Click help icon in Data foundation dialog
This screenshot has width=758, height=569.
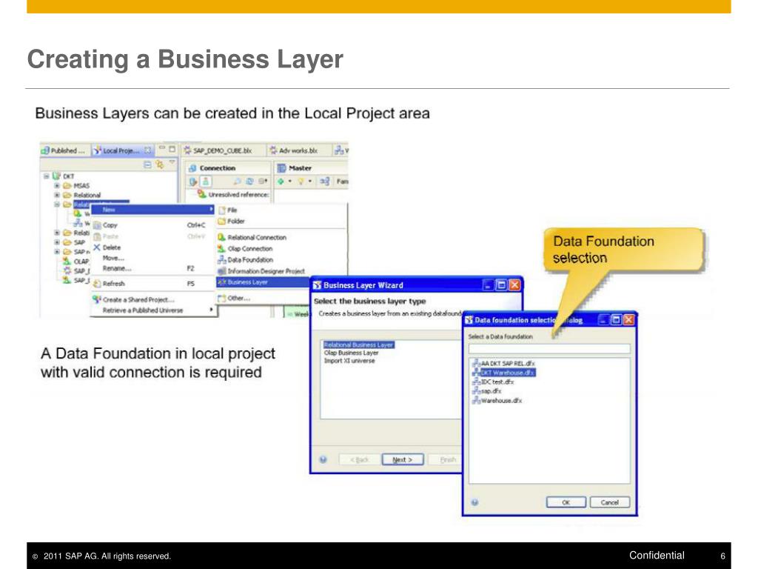click(x=475, y=502)
